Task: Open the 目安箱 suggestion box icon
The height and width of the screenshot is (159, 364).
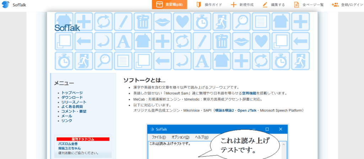Action: (160, 5)
